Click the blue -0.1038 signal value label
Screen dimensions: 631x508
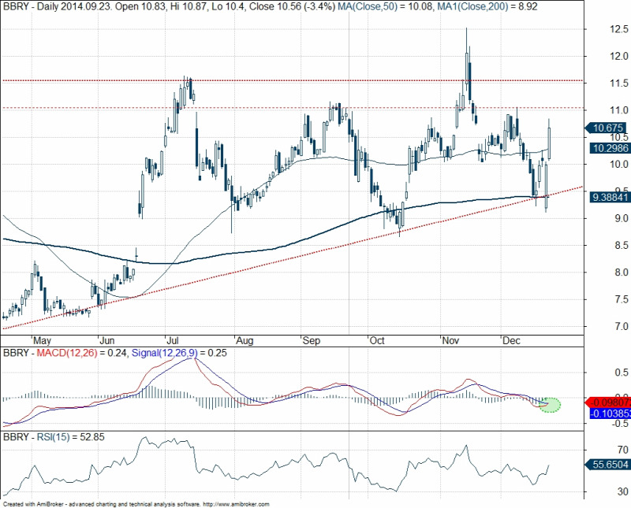coord(610,413)
